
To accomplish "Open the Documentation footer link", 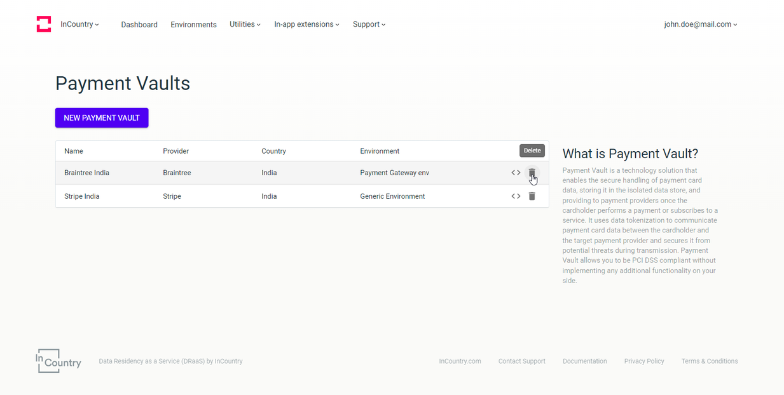I will pyautogui.click(x=585, y=361).
